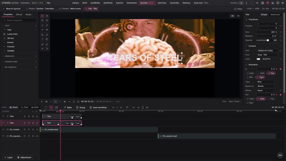Select the rotate tool

[x=42, y=25]
